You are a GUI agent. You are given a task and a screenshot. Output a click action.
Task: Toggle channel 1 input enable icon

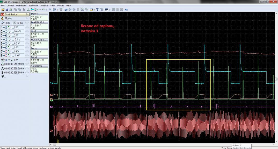[x=6, y=27]
